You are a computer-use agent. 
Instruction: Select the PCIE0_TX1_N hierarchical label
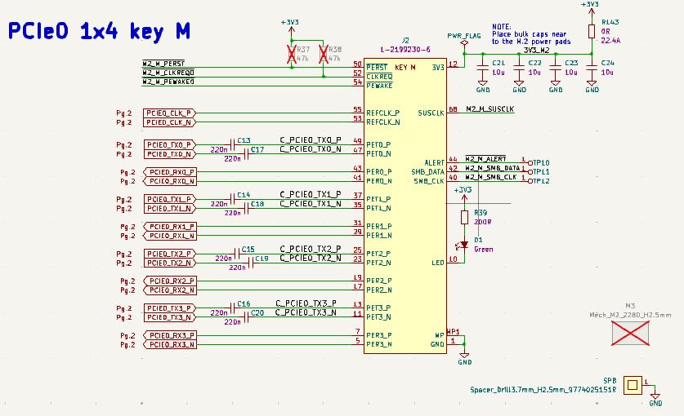point(170,209)
